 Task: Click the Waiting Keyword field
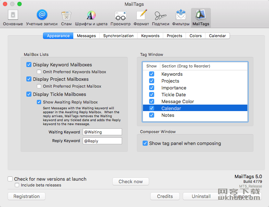pos(102,132)
